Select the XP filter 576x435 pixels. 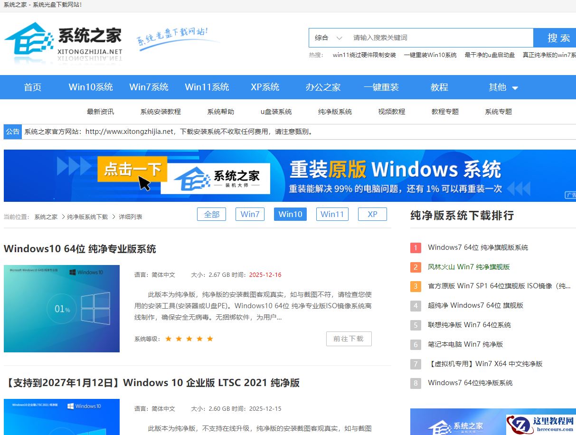tap(372, 214)
